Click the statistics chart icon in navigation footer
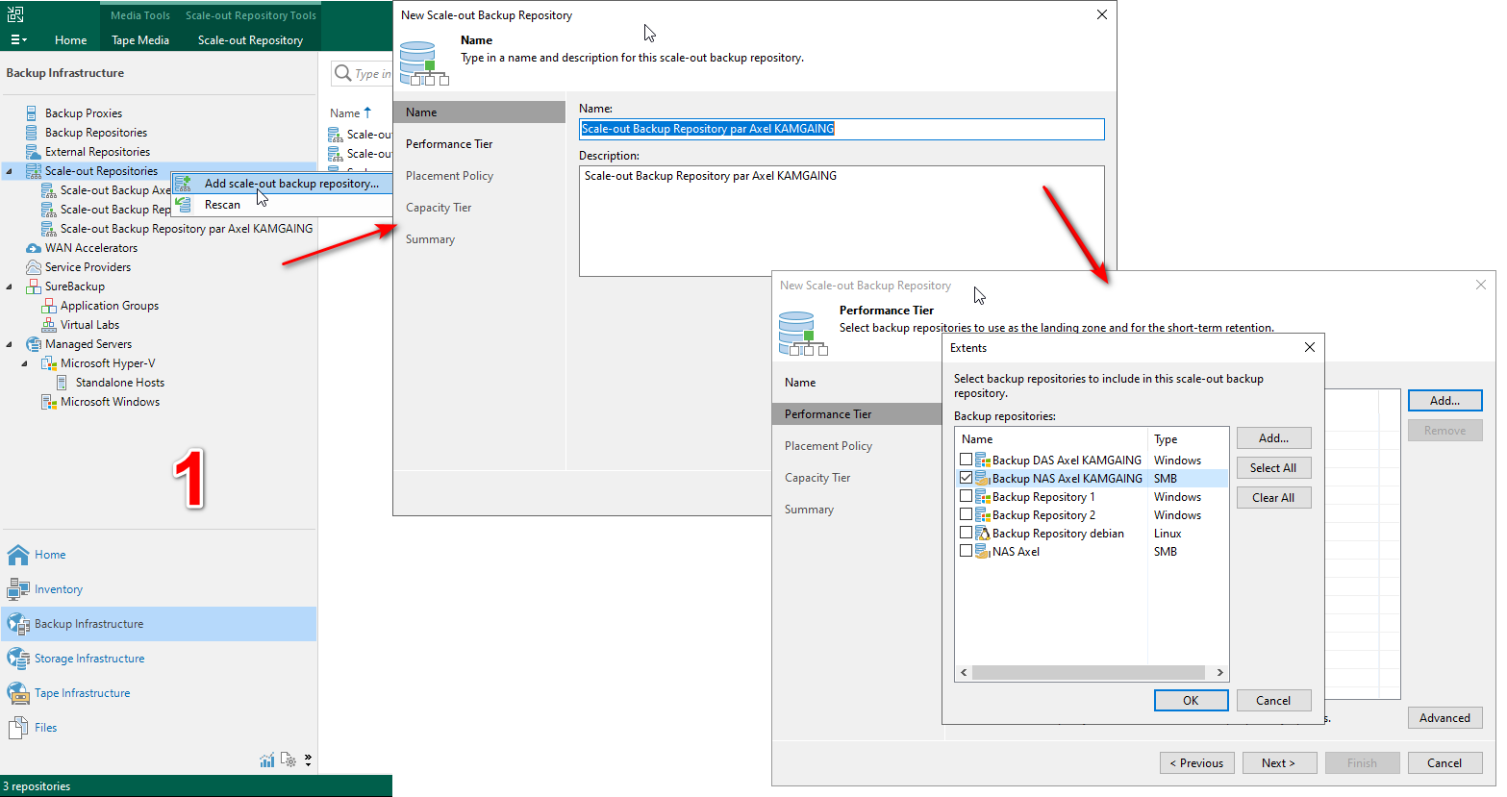The image size is (1507, 797). click(267, 760)
